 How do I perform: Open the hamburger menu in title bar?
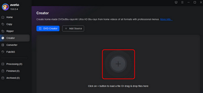tap(182, 2)
